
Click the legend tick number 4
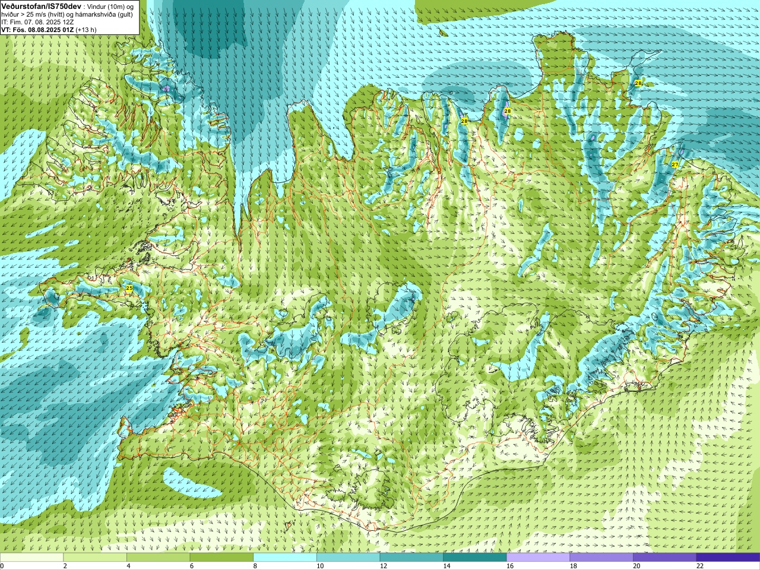pos(128,566)
